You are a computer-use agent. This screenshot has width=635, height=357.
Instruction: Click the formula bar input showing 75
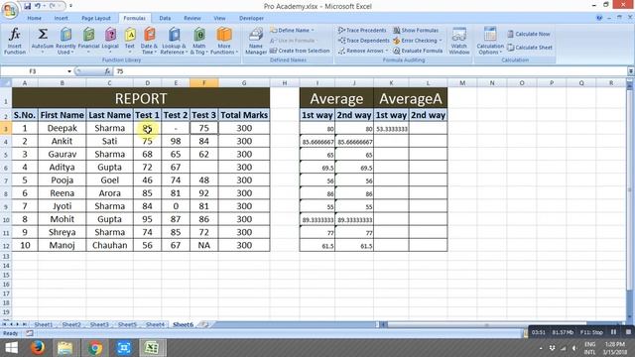(370, 71)
